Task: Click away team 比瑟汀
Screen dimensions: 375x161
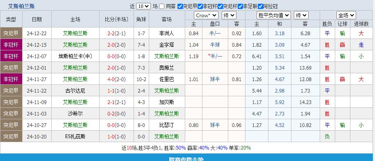Action: pyautogui.click(x=167, y=125)
